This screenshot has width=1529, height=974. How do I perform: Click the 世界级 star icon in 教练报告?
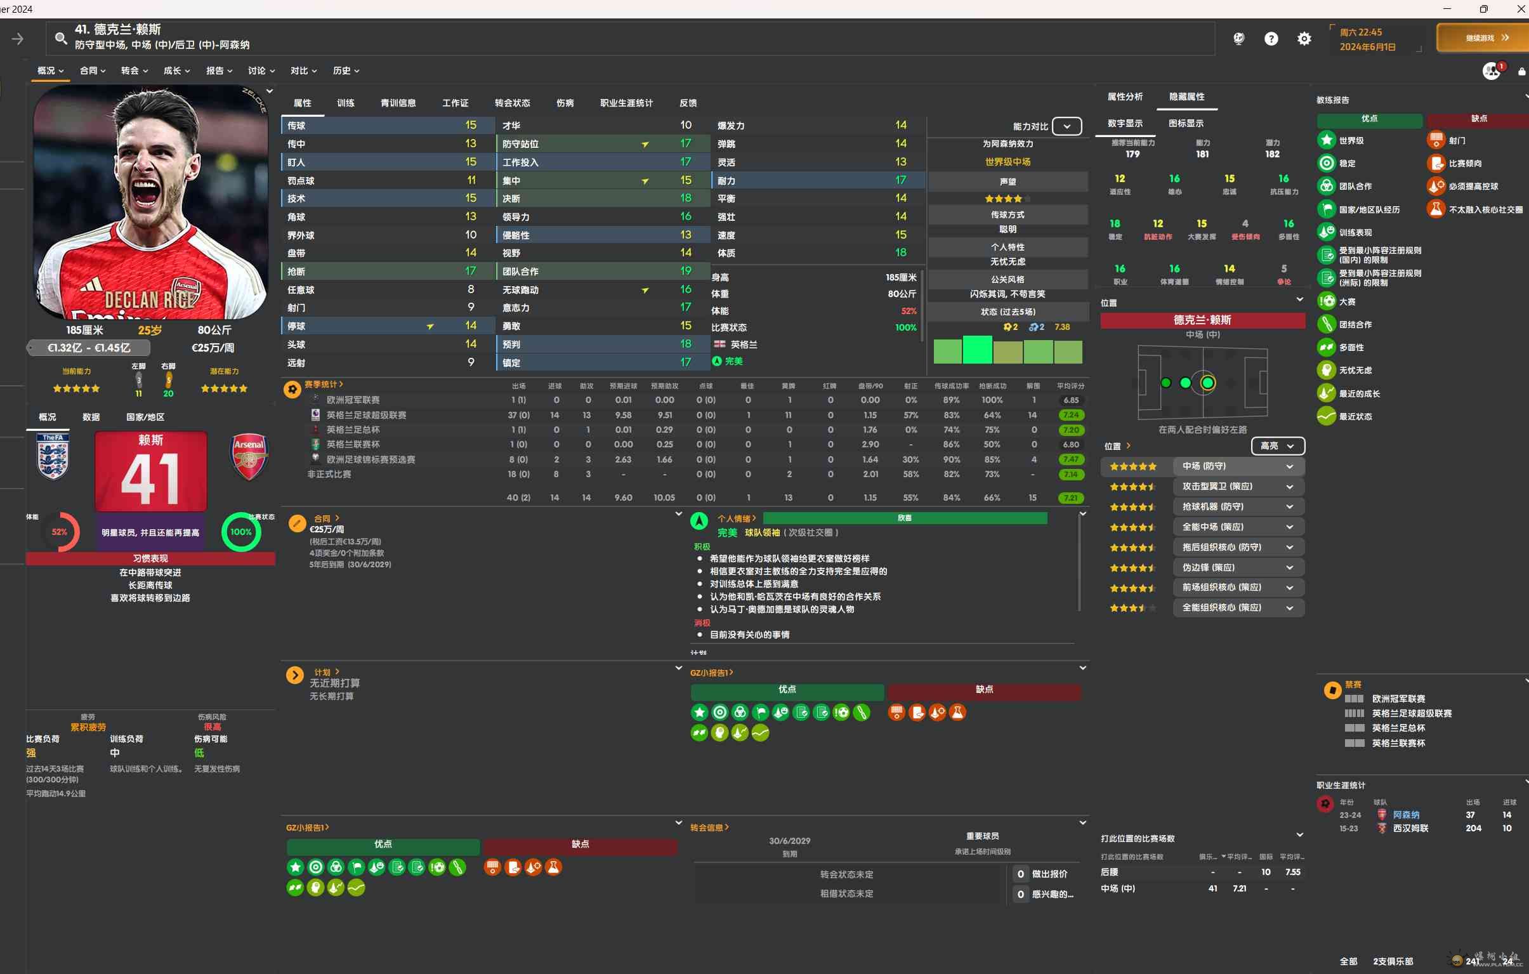[x=1327, y=140]
